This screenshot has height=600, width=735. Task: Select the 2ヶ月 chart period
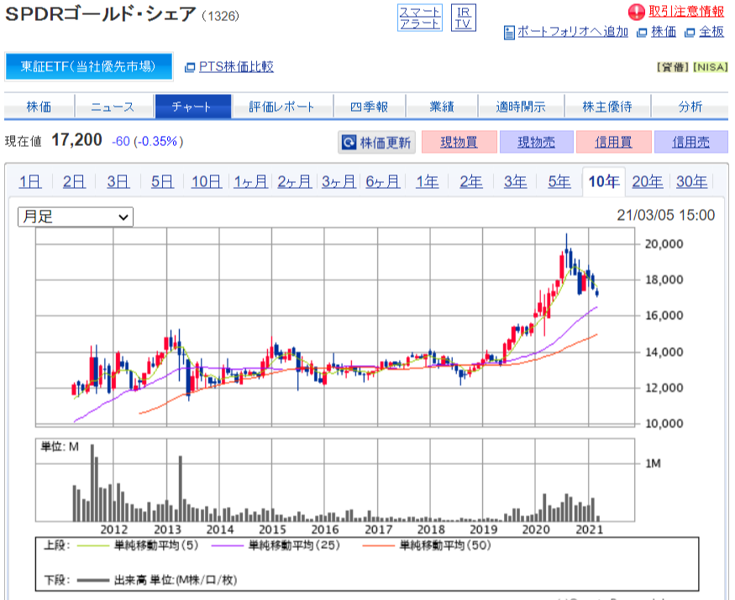coord(294,181)
